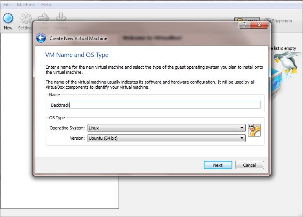The height and width of the screenshot is (217, 303).
Task: Click the Name field containing Backtrack
Action: (155, 105)
